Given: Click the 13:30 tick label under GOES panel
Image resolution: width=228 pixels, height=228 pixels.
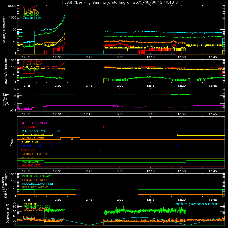Looking at the screenshot, I should pyautogui.click(x=182, y=114).
